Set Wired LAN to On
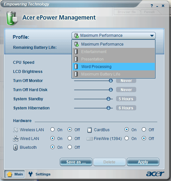 point(52,138)
